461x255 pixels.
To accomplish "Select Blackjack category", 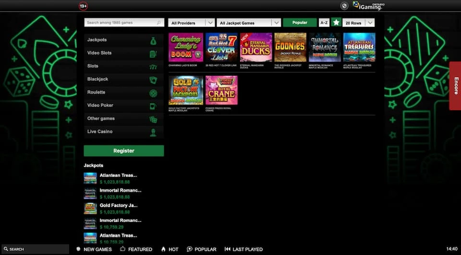I will click(124, 80).
